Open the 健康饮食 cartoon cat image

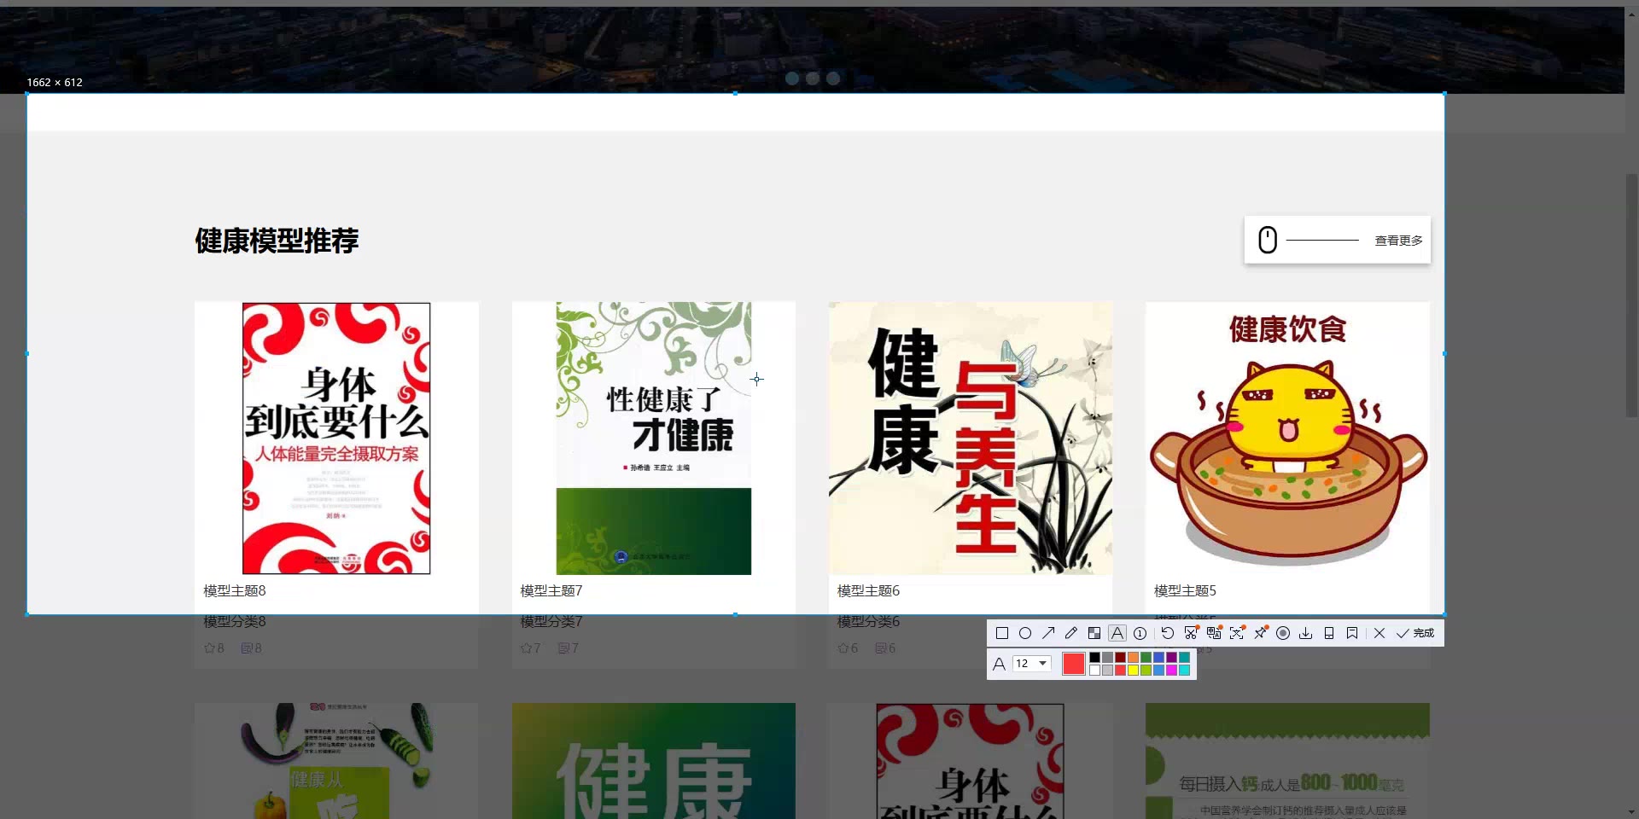pos(1287,439)
